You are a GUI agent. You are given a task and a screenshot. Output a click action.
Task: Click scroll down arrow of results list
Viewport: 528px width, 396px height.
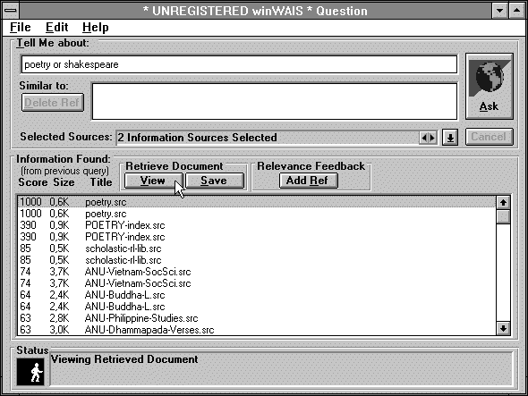click(503, 328)
